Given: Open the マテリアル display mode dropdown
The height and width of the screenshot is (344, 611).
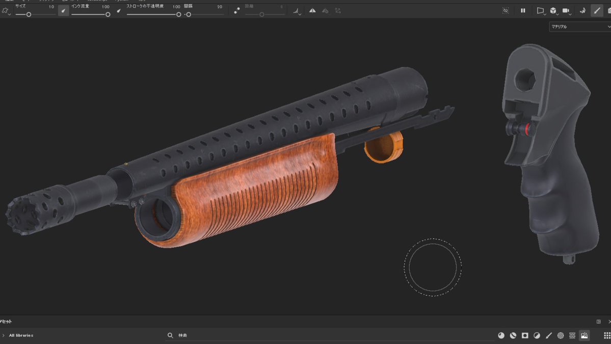Looking at the screenshot, I should tap(580, 27).
